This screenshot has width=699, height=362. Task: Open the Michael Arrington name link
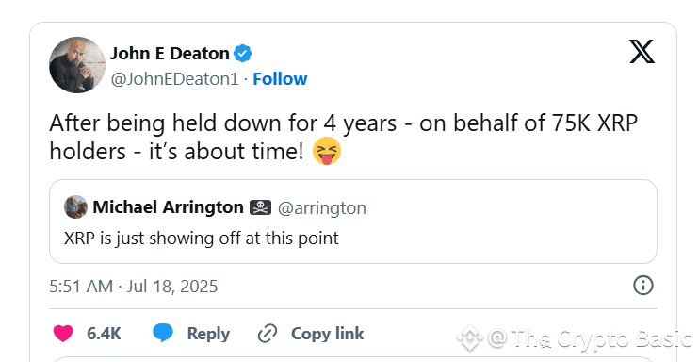168,207
